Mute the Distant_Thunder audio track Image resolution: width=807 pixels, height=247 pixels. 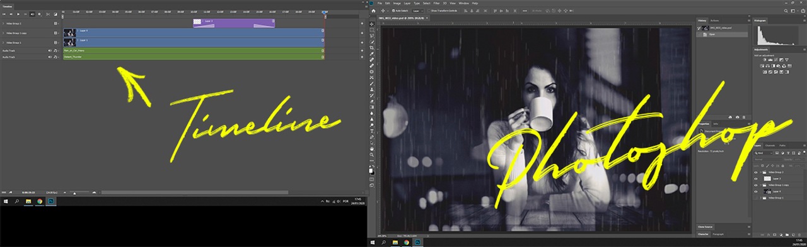click(50, 57)
